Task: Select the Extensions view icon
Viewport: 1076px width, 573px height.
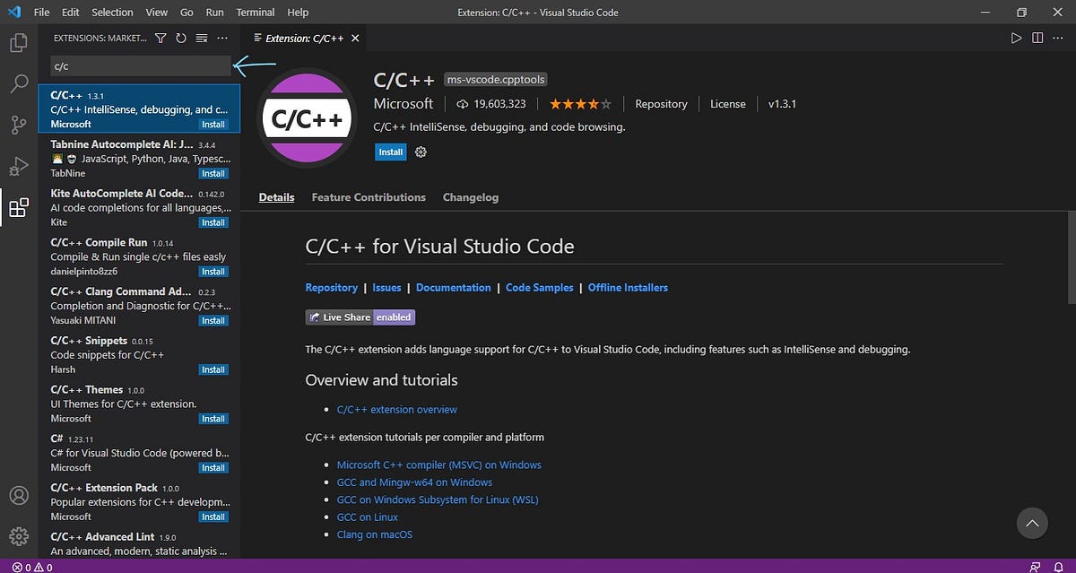Action: click(x=18, y=208)
